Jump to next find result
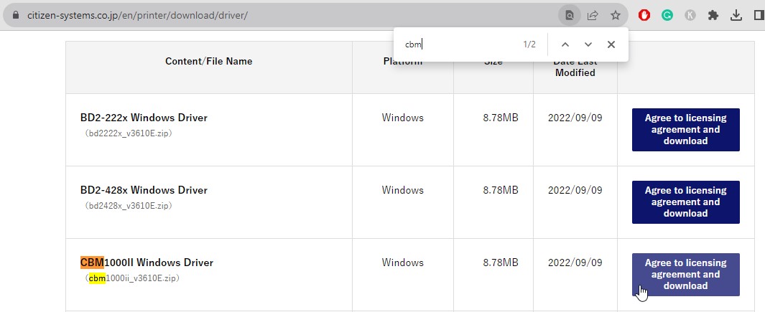 [x=588, y=44]
